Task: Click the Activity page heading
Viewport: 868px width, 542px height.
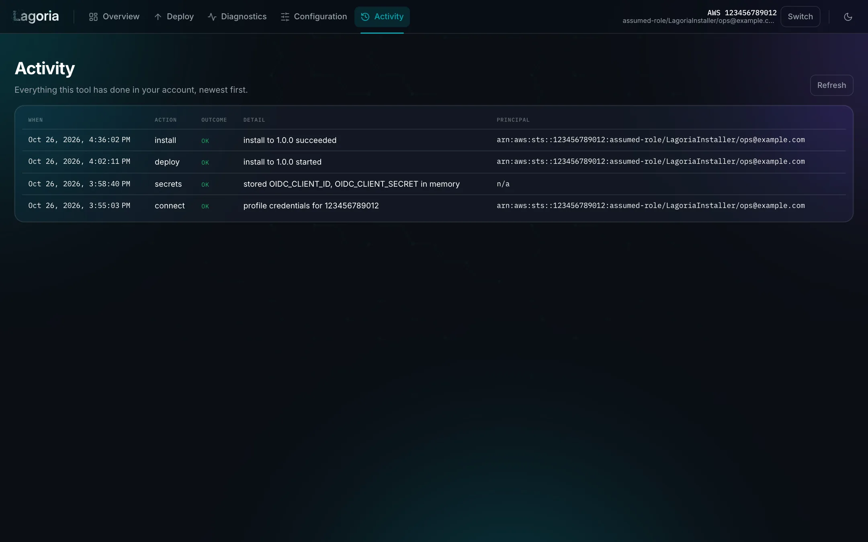Action: tap(45, 68)
